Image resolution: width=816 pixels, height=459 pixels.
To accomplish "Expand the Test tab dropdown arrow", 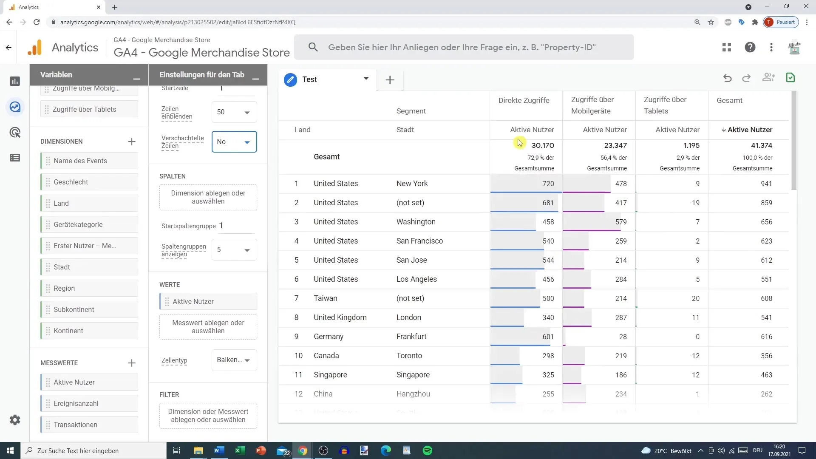I will pos(366,79).
